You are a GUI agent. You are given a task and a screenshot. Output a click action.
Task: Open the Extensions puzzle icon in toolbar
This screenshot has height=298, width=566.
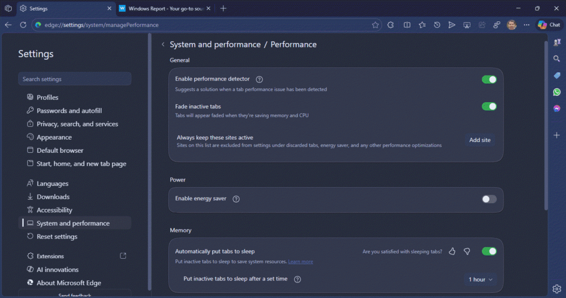click(x=391, y=25)
